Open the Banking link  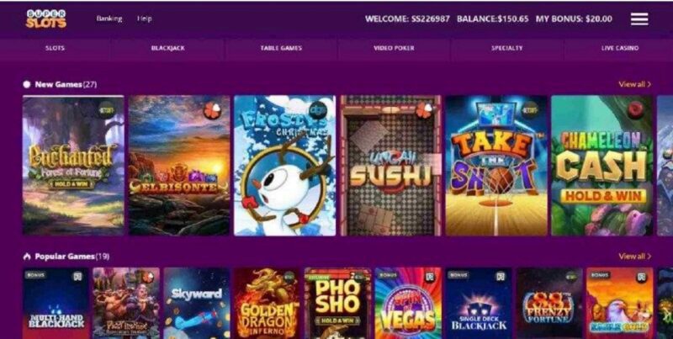tap(109, 19)
